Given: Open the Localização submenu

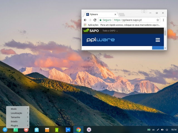Looking at the screenshot, I should click(18, 113).
